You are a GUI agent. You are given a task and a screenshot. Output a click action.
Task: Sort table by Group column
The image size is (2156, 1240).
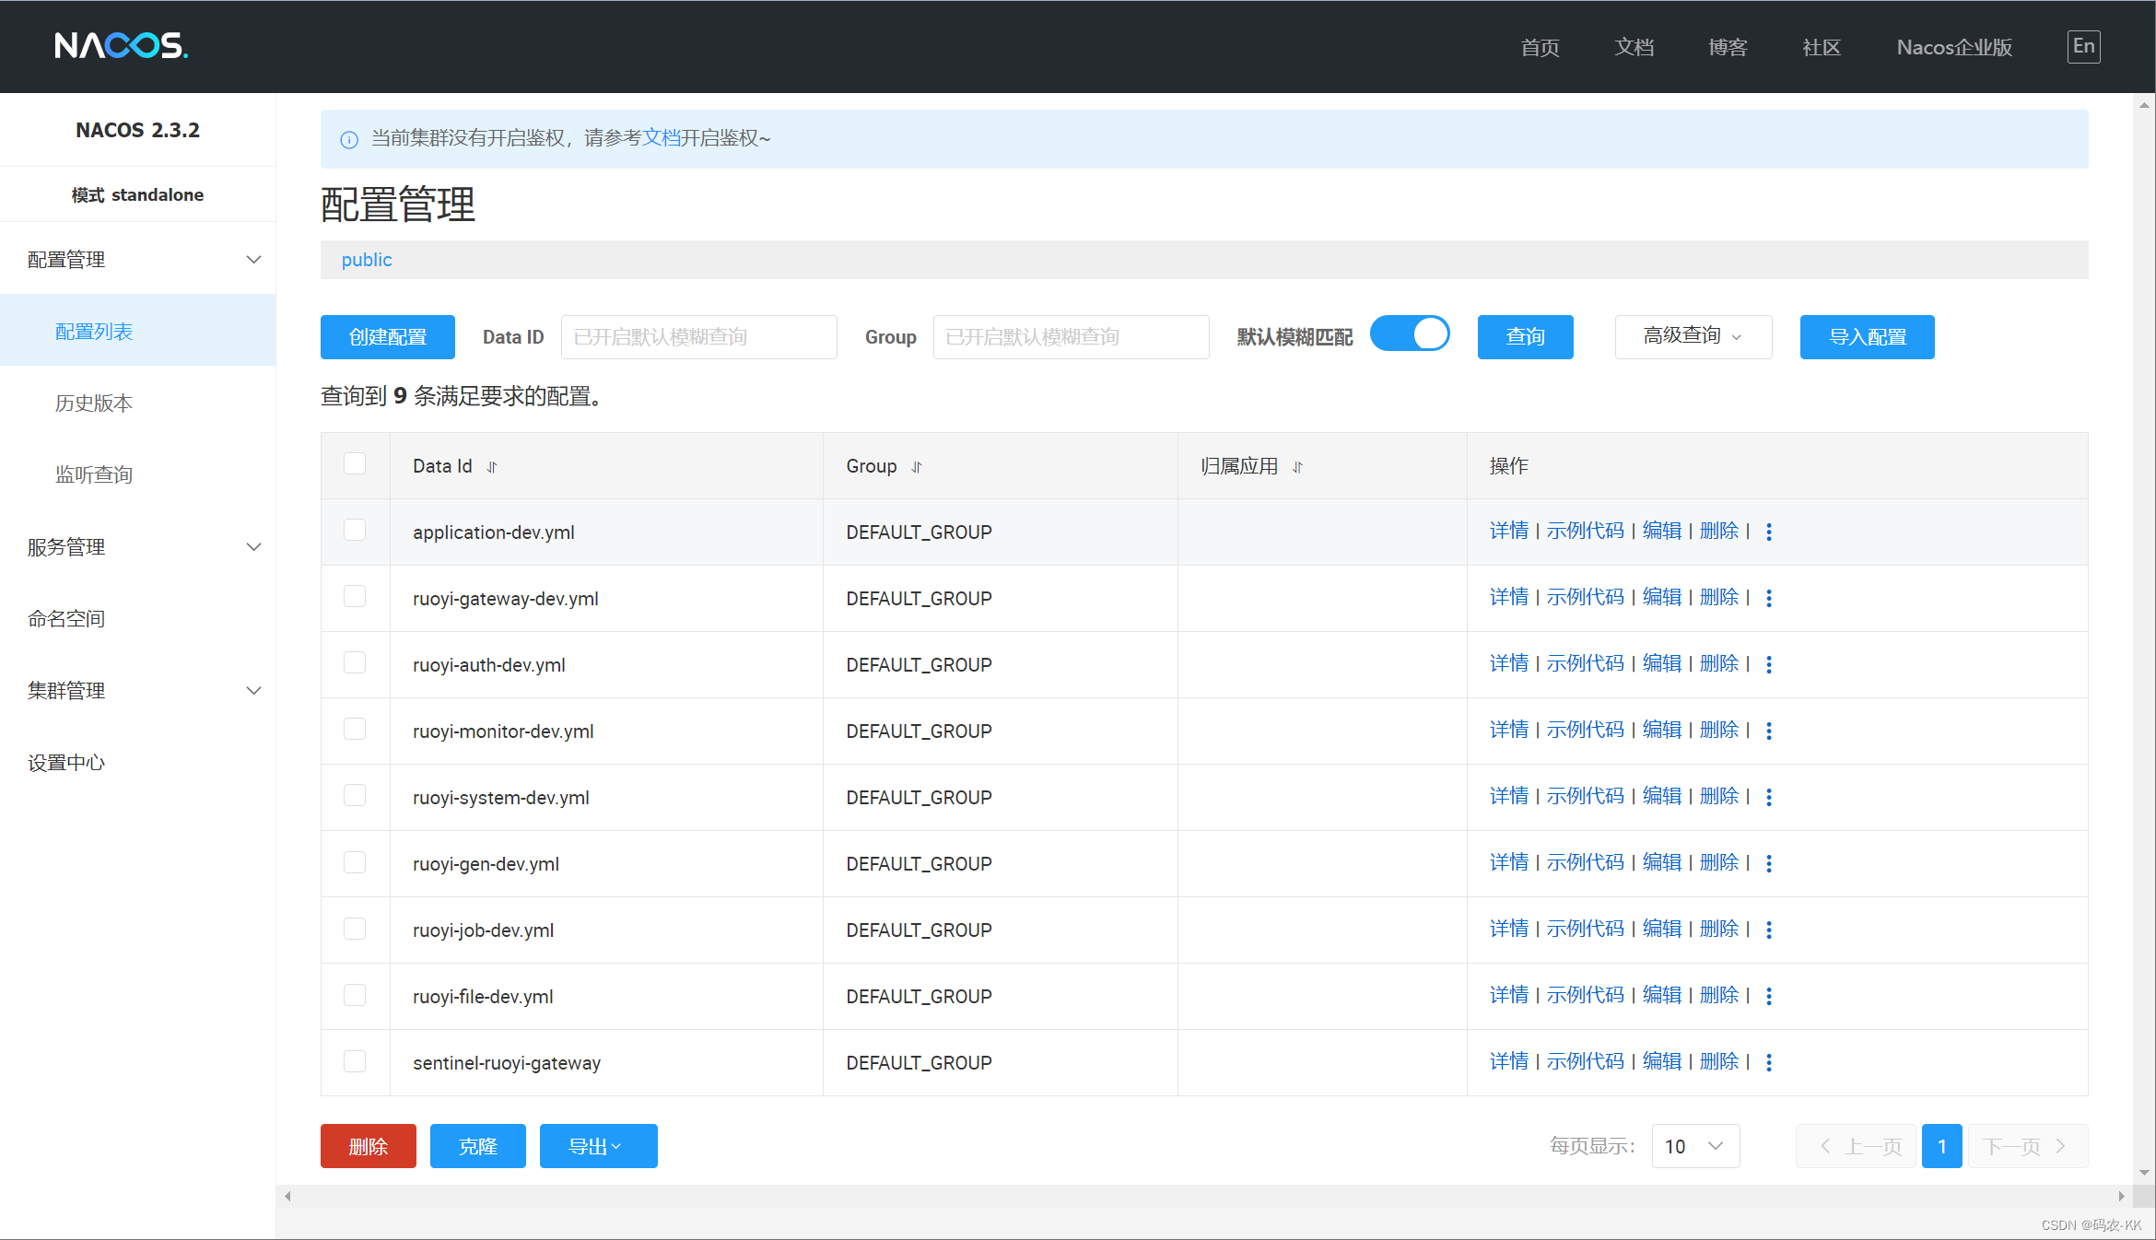pos(917,467)
